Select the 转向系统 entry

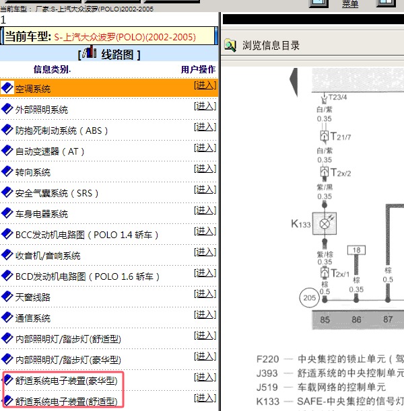click(x=33, y=172)
